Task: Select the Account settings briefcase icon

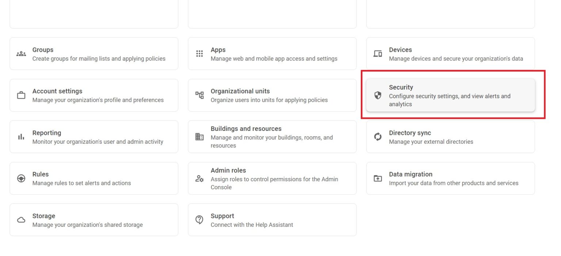Action: (x=21, y=95)
